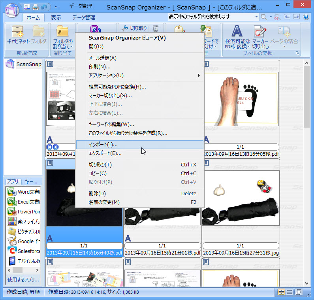314x300 pixels.
Task: Choose キーワードの編集(W)... menu entry
Action: coord(140,124)
